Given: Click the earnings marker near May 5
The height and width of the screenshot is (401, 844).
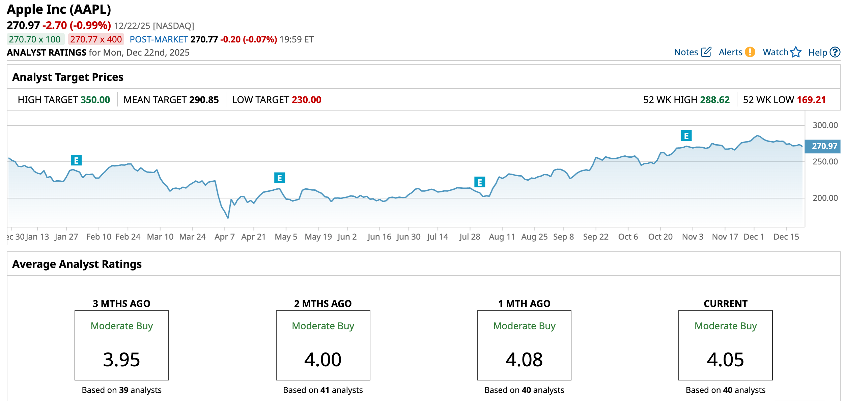Looking at the screenshot, I should (x=279, y=178).
